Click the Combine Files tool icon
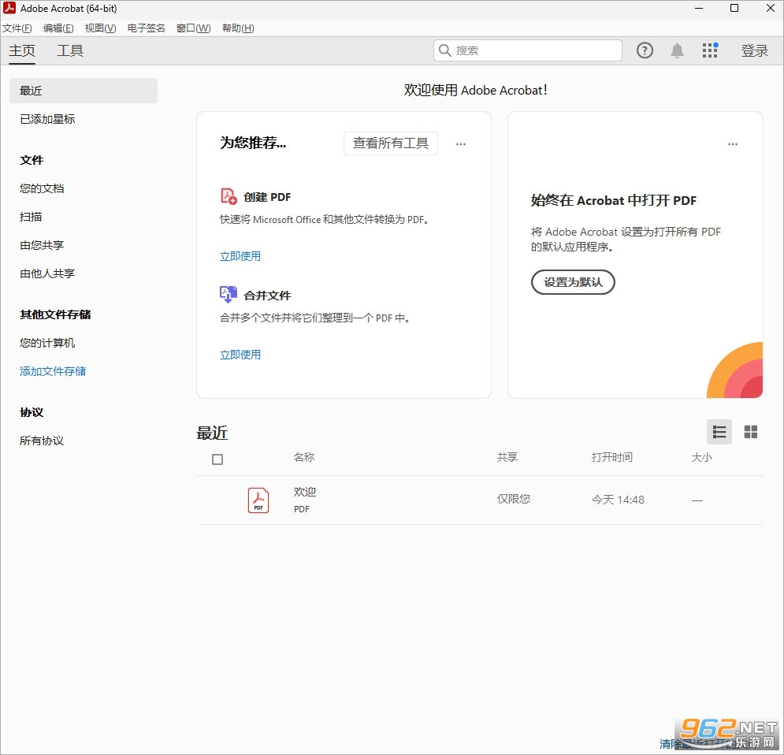This screenshot has width=784, height=755. [x=229, y=295]
